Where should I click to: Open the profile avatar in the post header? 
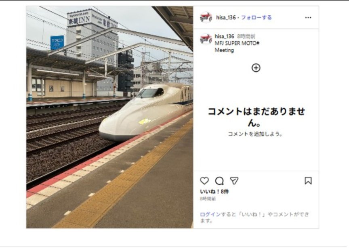coord(206,17)
